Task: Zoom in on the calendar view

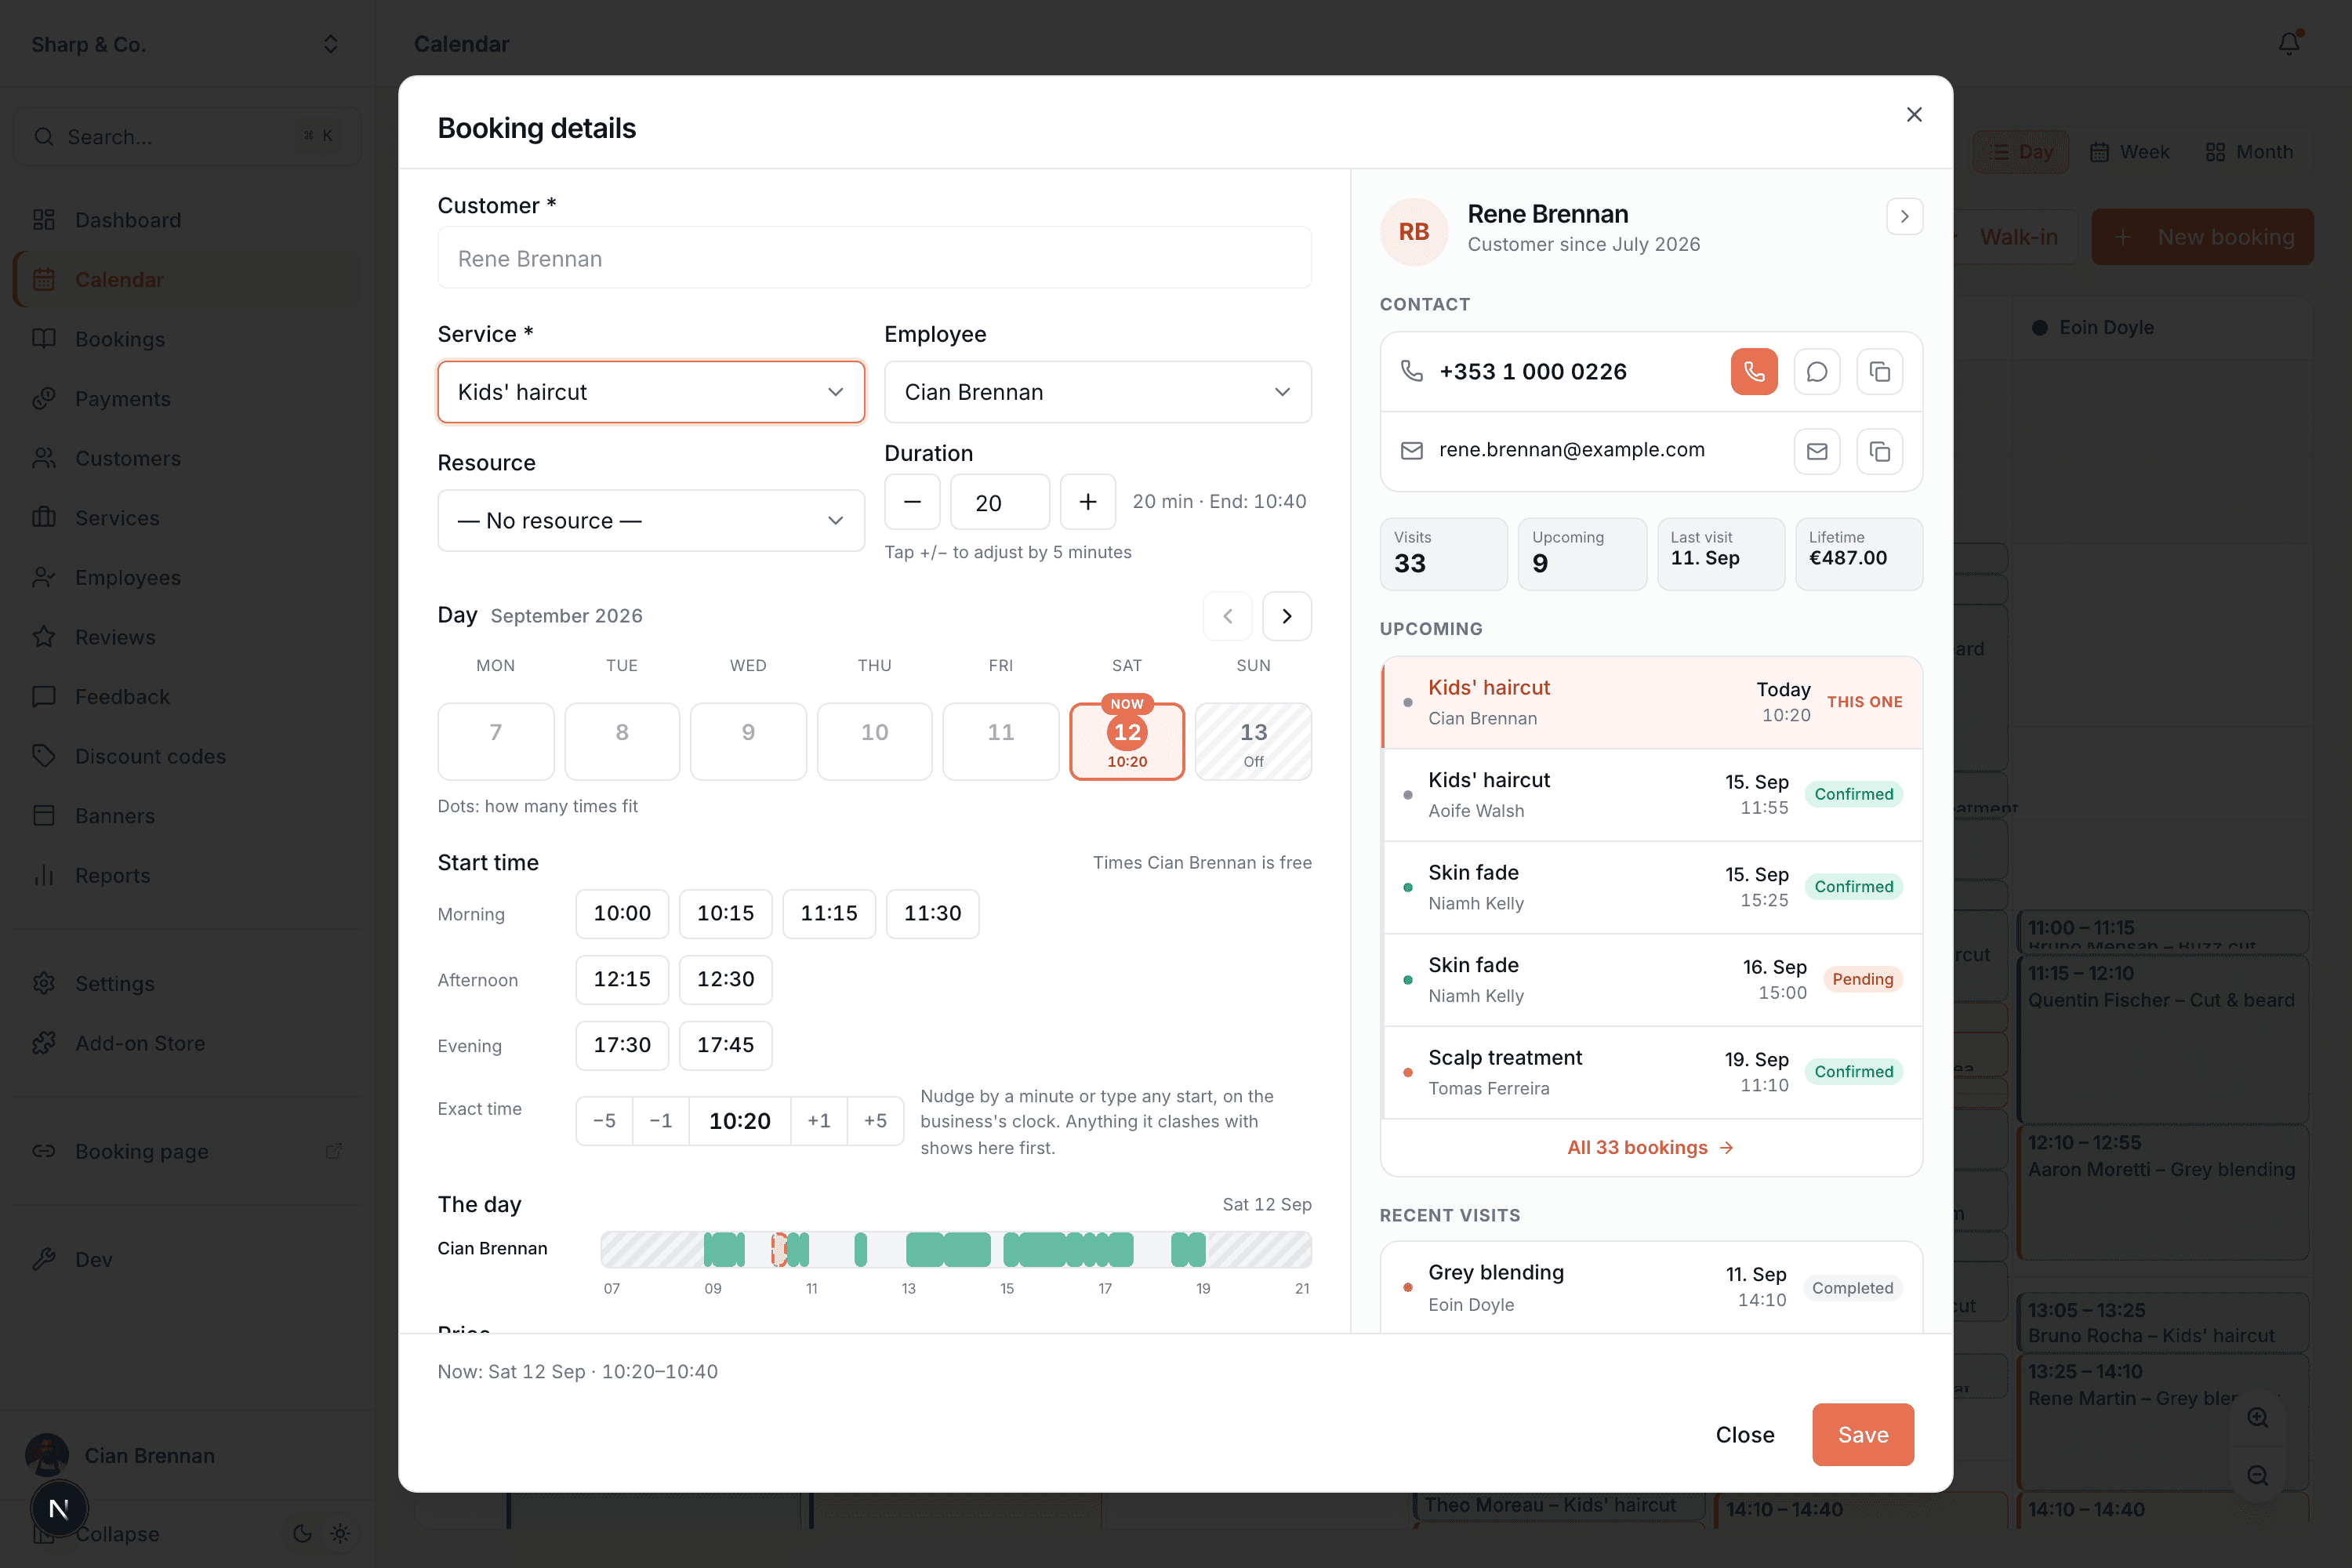Action: (x=2258, y=1417)
